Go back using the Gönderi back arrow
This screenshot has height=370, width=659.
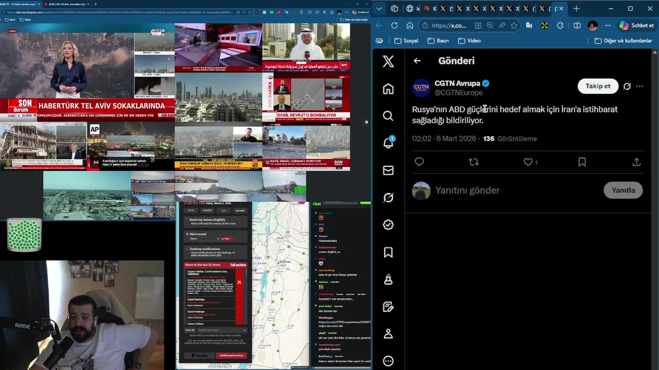[x=417, y=61]
